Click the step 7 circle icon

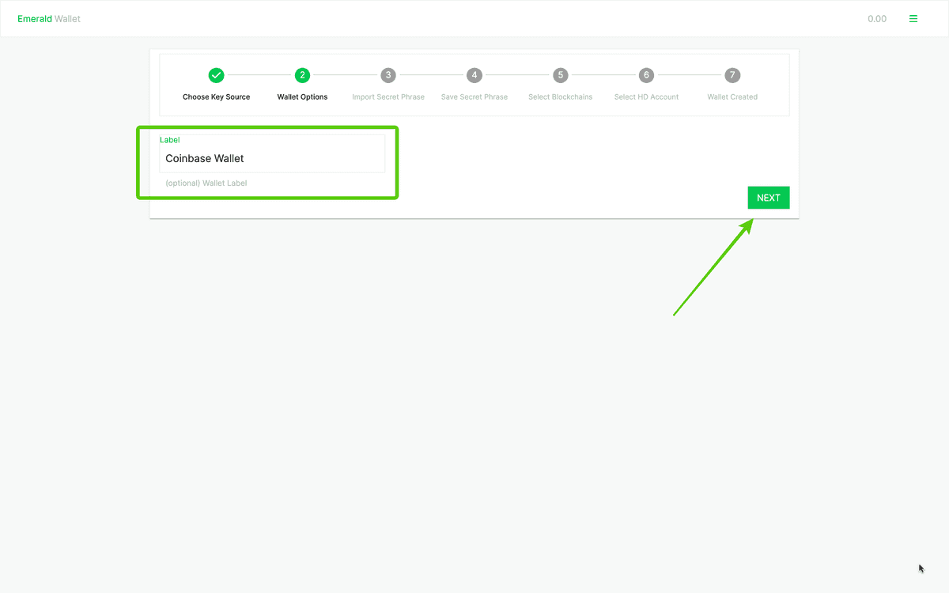click(732, 75)
